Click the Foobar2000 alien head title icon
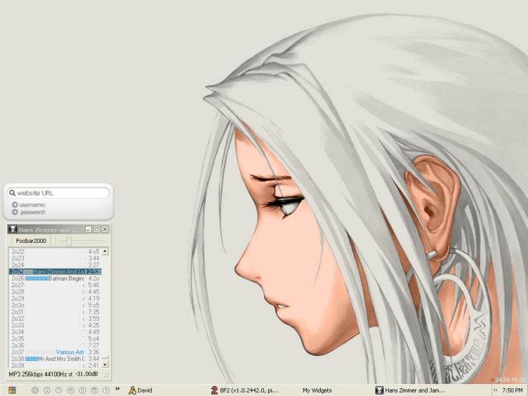The height and width of the screenshot is (396, 528). (x=13, y=229)
